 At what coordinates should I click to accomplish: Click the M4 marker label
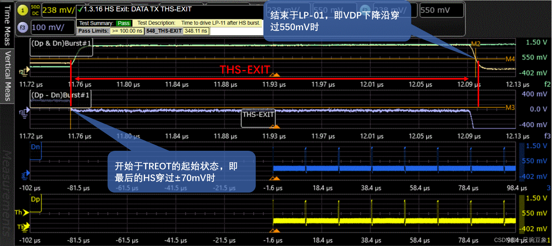point(510,59)
